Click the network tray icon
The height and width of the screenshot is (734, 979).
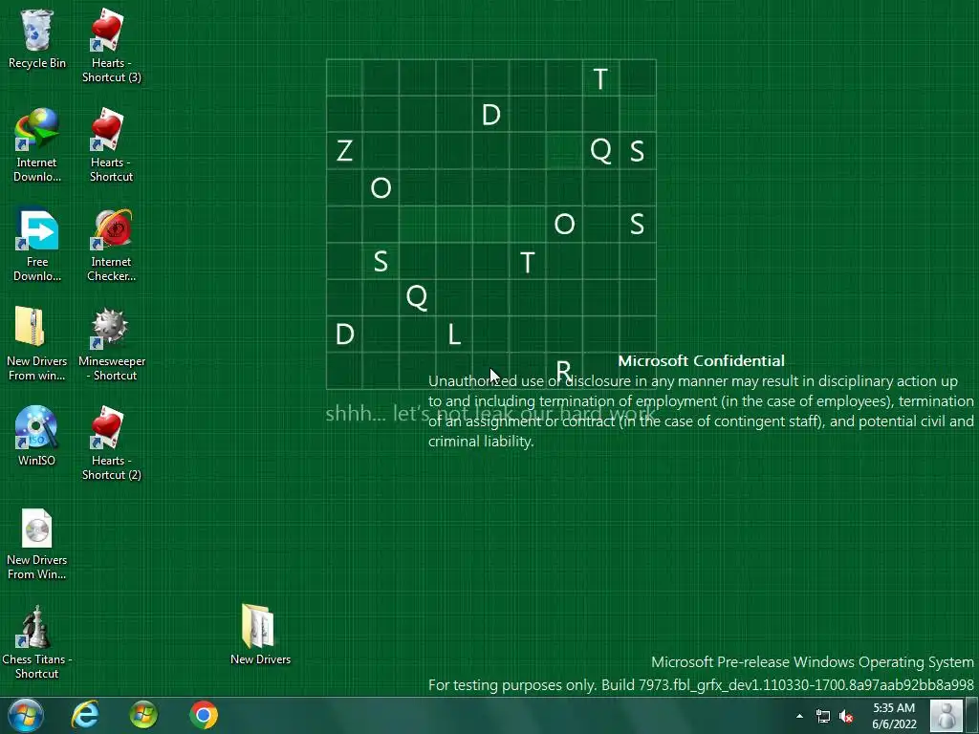point(823,716)
